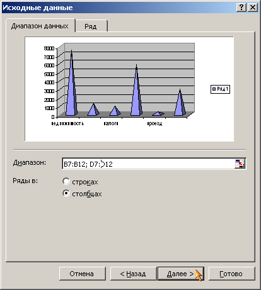The image size is (261, 290).
Task: Open the Диапазон данных tab
Action: click(40, 26)
